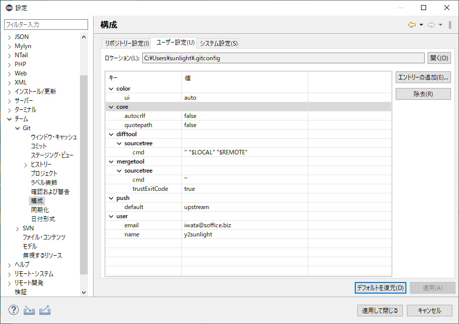Click the forward navigation arrow icon
Screen dimensions: 459x324
[431, 25]
